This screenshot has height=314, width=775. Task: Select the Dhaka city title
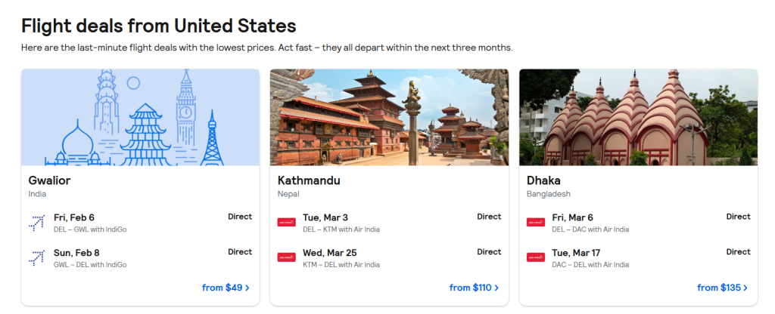coord(545,180)
